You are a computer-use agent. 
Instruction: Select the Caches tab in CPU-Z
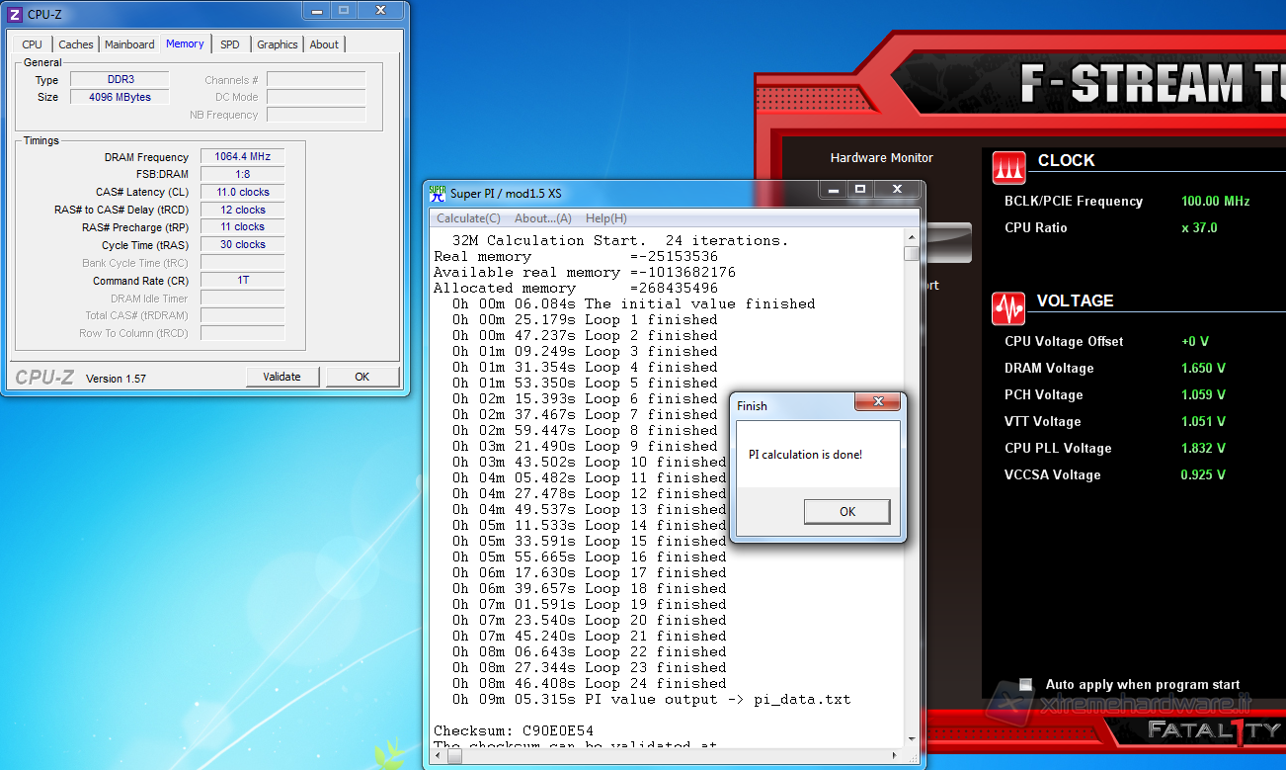(x=76, y=44)
